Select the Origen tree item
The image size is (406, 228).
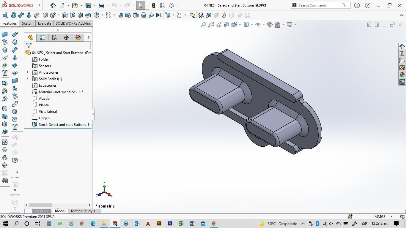pyautogui.click(x=41, y=118)
